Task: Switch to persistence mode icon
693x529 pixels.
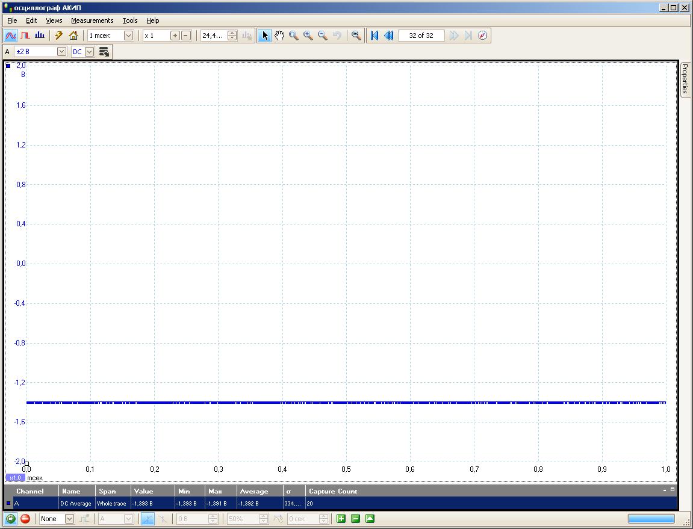Action: click(x=25, y=36)
